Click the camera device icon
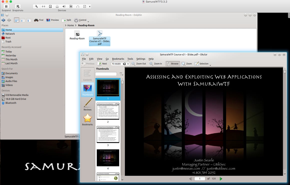The height and width of the screenshot is (185, 290). 71,6
